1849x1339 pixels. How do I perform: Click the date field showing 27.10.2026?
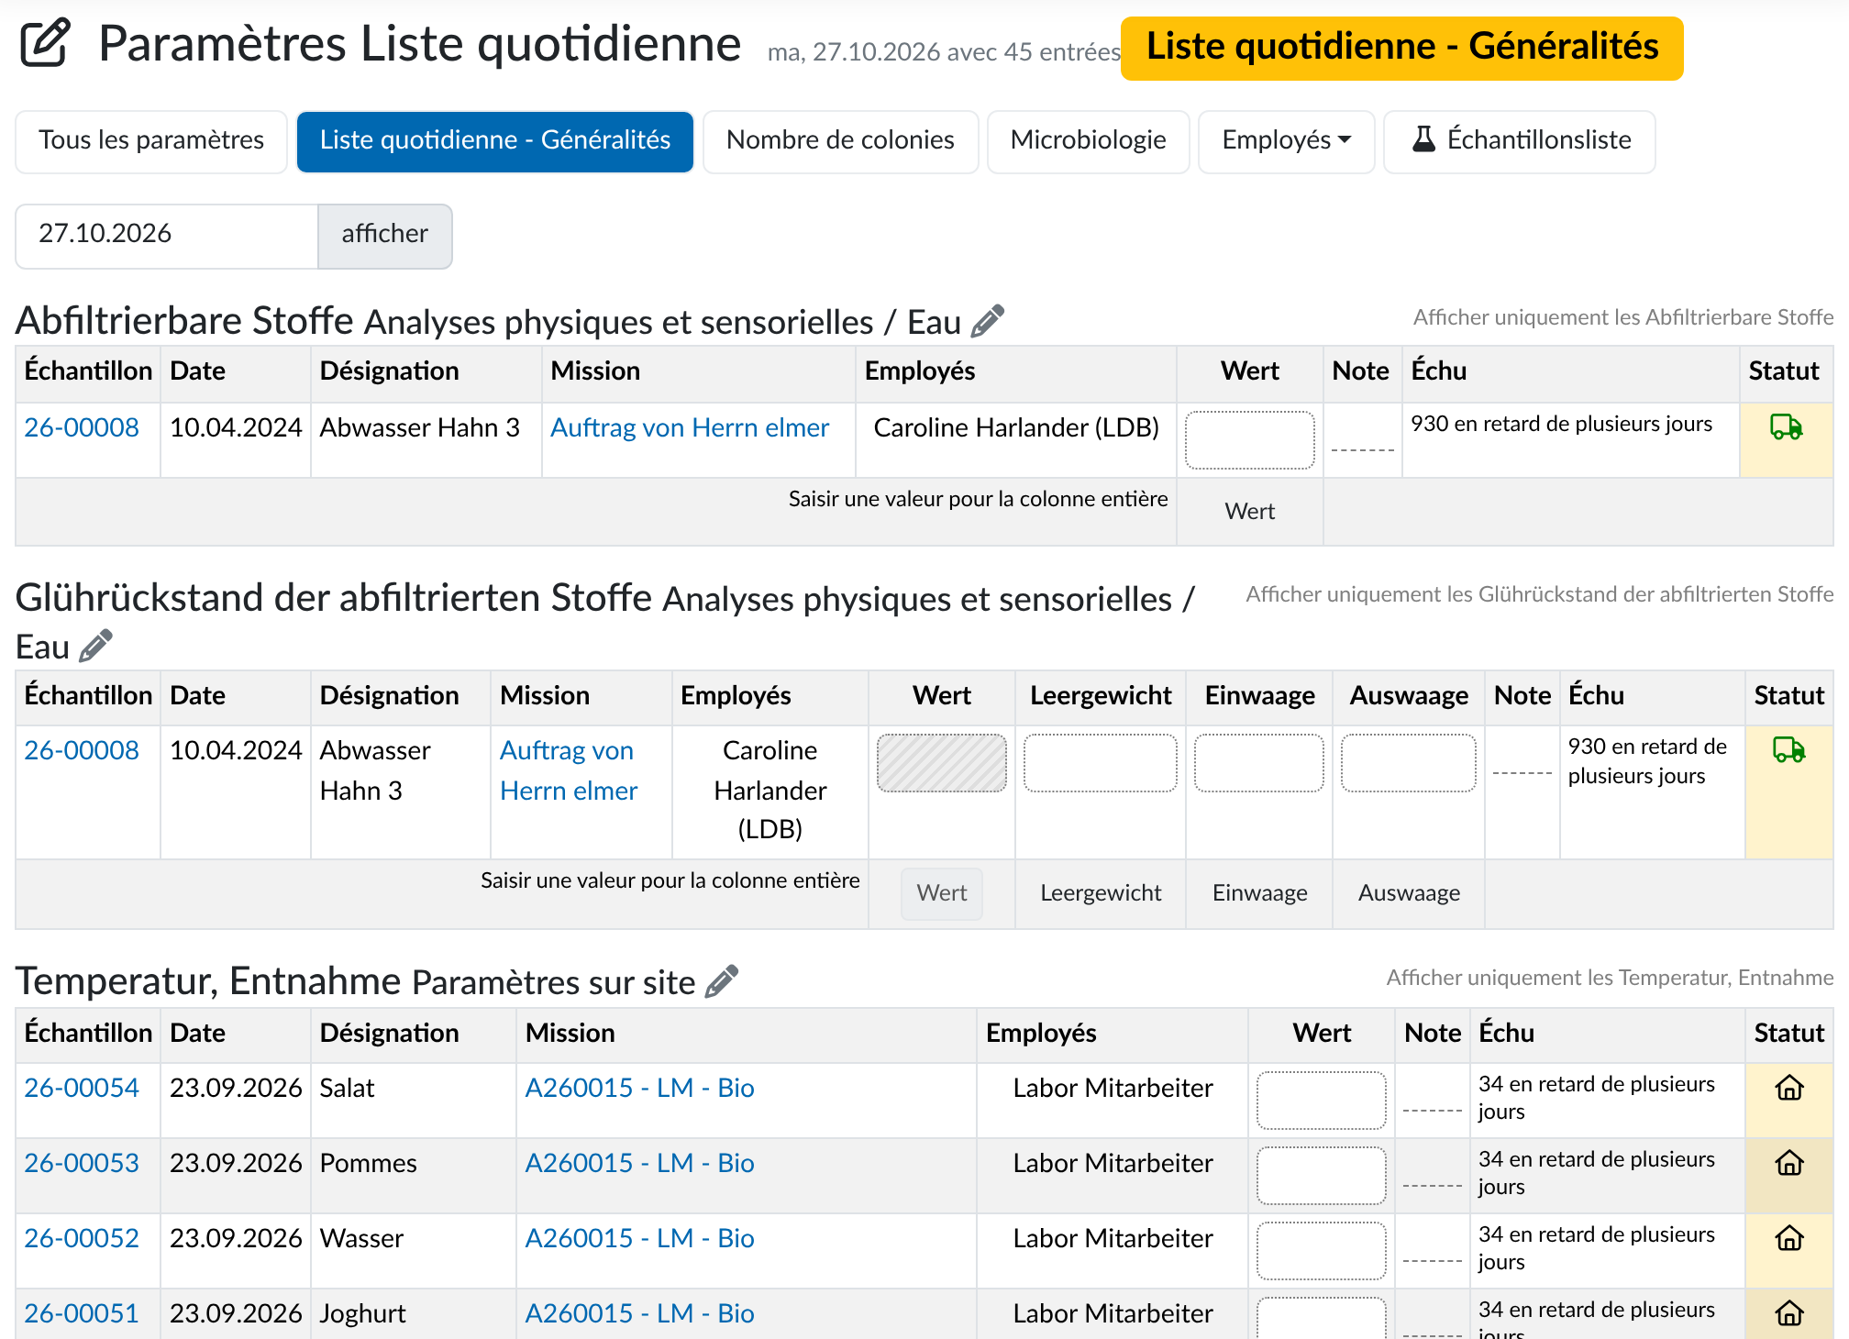(167, 235)
